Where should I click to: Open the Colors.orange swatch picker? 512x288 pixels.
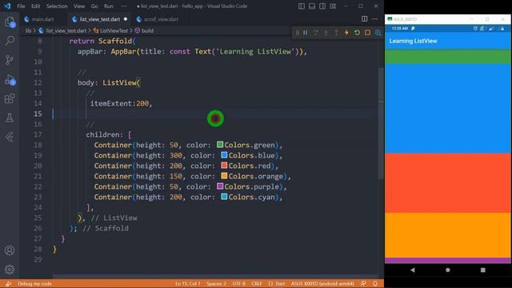click(x=224, y=176)
